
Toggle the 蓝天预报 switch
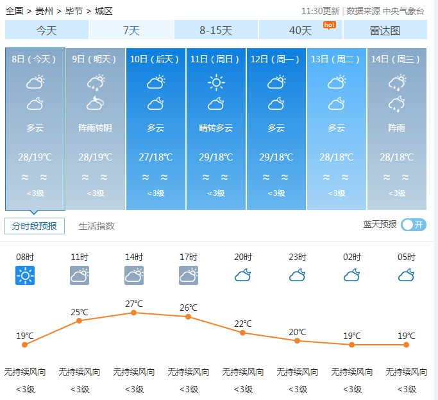pyautogui.click(x=414, y=225)
